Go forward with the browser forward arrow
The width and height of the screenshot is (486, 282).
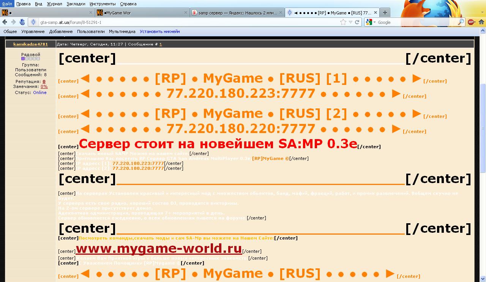pyautogui.click(x=13, y=22)
